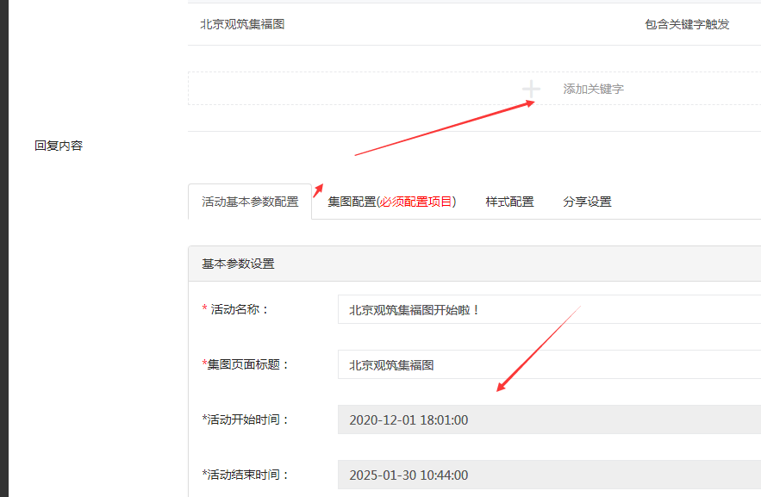Edit the 集图页面标题 input field
This screenshot has width=761, height=497.
pyautogui.click(x=549, y=364)
